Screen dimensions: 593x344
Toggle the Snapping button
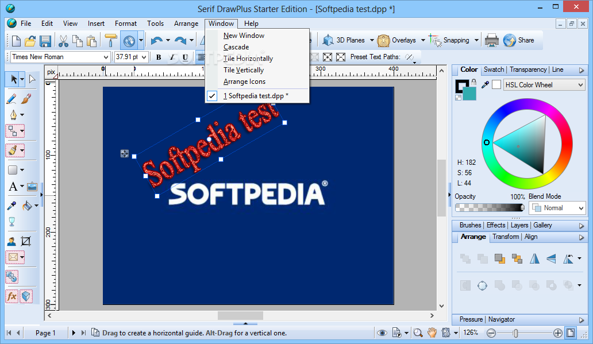450,40
